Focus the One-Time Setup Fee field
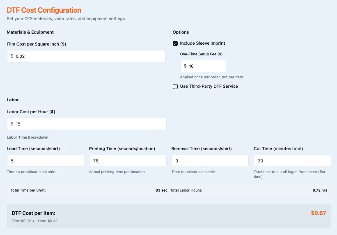The height and width of the screenshot is (235, 337). coord(205,66)
